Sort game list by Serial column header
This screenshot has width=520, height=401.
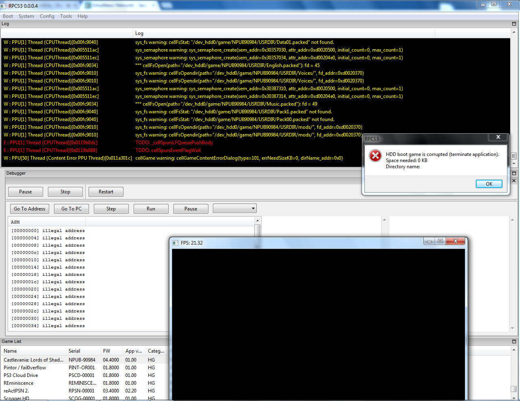74,351
